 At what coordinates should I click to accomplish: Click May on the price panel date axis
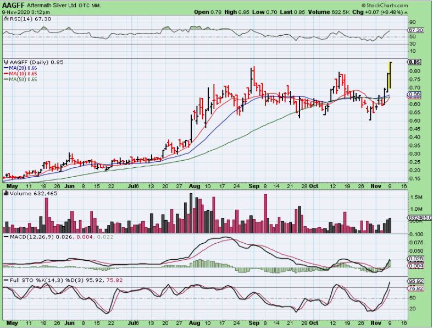pyautogui.click(x=12, y=186)
